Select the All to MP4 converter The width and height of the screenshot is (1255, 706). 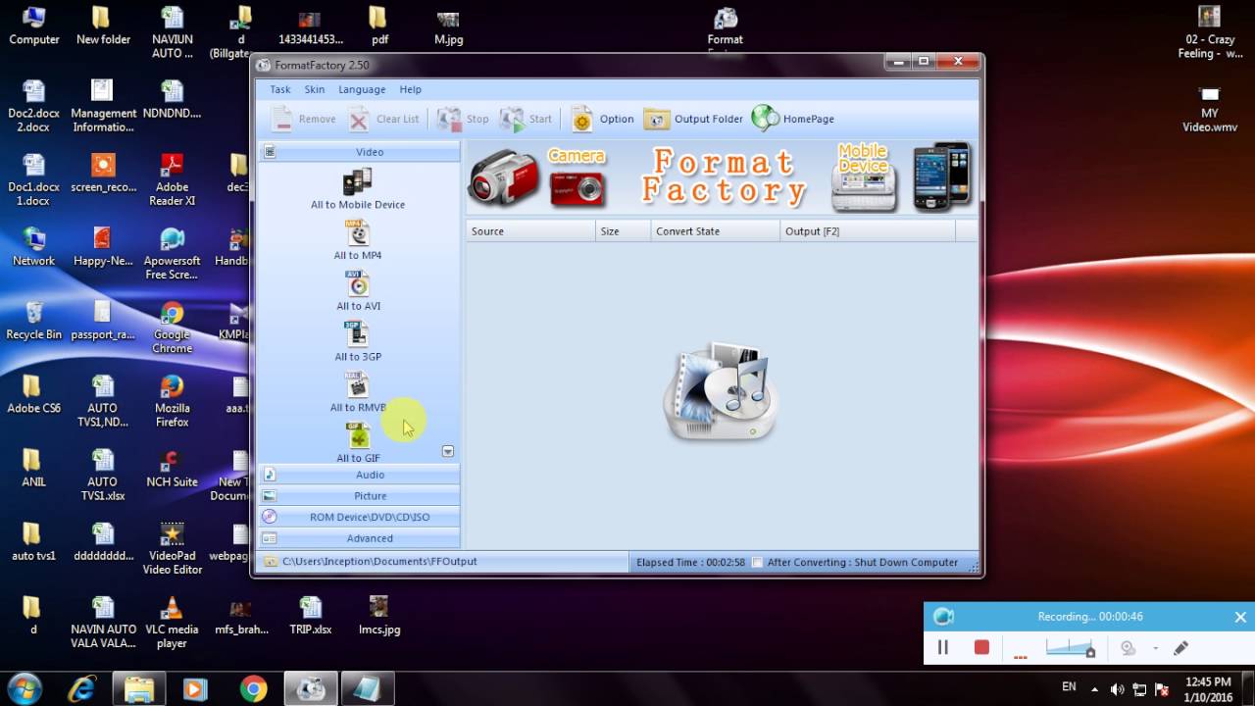click(358, 240)
